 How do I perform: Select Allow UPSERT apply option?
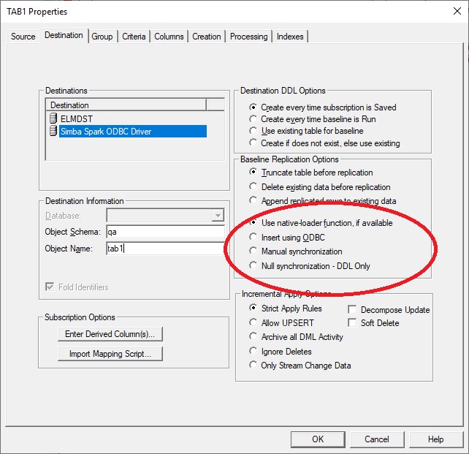pos(253,322)
